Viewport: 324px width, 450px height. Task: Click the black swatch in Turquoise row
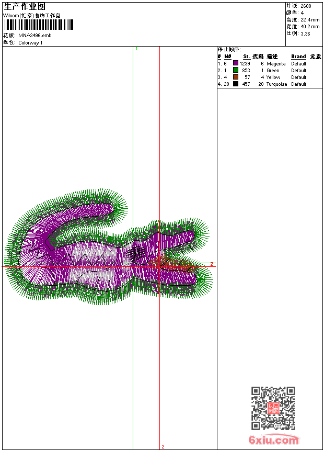coord(235,84)
